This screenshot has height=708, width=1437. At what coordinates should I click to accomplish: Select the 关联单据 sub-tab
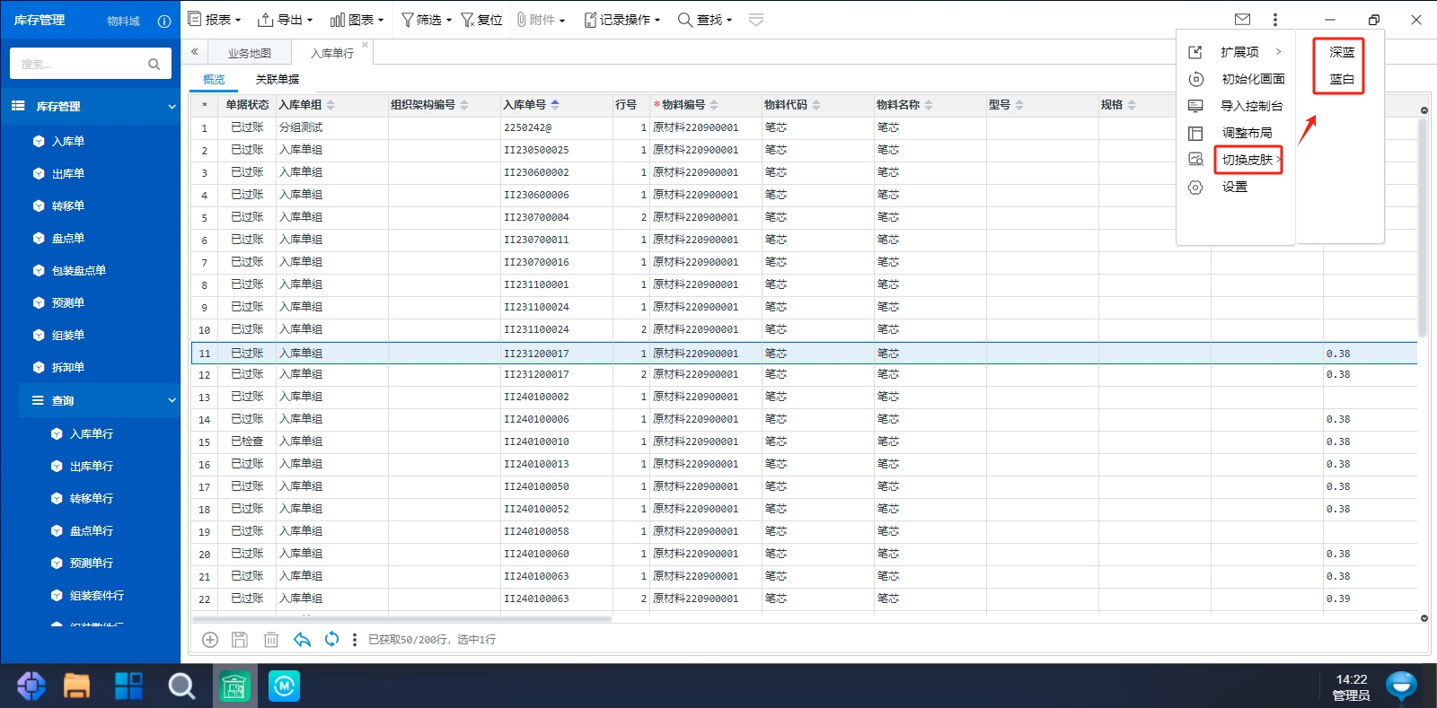click(x=278, y=79)
